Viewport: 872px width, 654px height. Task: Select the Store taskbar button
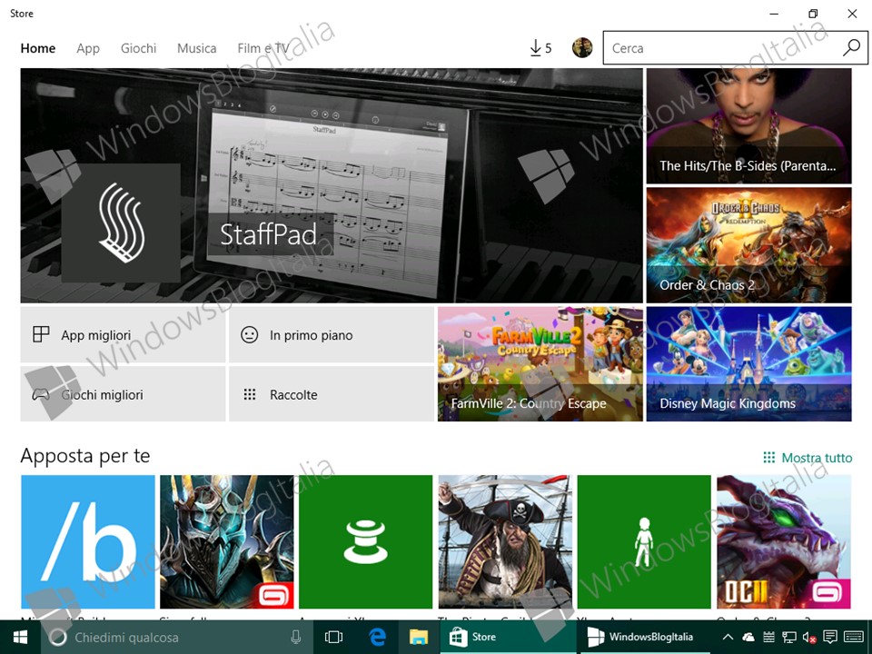pos(509,638)
